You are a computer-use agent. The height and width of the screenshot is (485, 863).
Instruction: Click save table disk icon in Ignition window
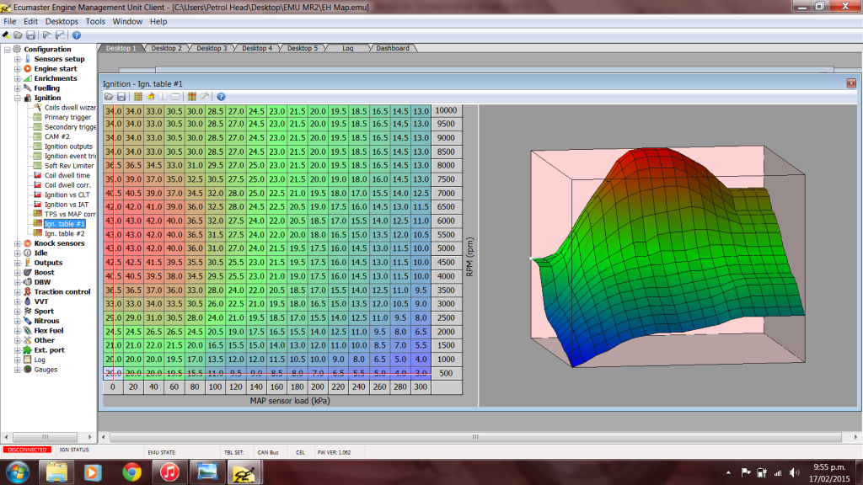pos(121,97)
